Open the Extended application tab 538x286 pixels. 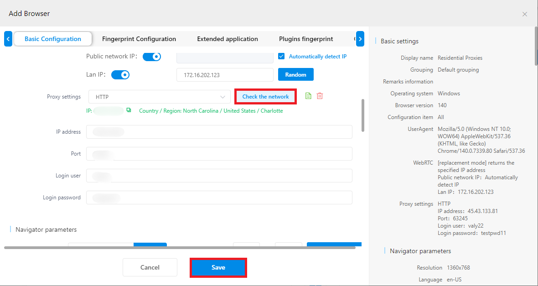click(228, 39)
